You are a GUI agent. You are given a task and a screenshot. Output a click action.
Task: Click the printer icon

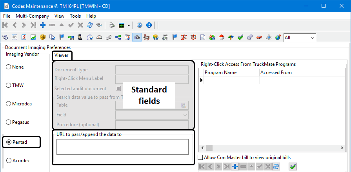click(x=112, y=25)
